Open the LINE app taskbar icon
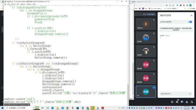This screenshot has height=110, width=196. [x=92, y=108]
